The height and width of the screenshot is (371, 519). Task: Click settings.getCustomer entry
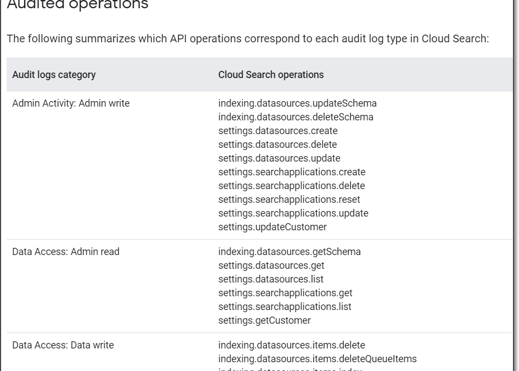pos(264,320)
